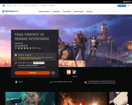Click the game title FINAL FANTASY VII REMAKE INTERGRADE
Screen dimensions: 132x105
coord(32,37)
